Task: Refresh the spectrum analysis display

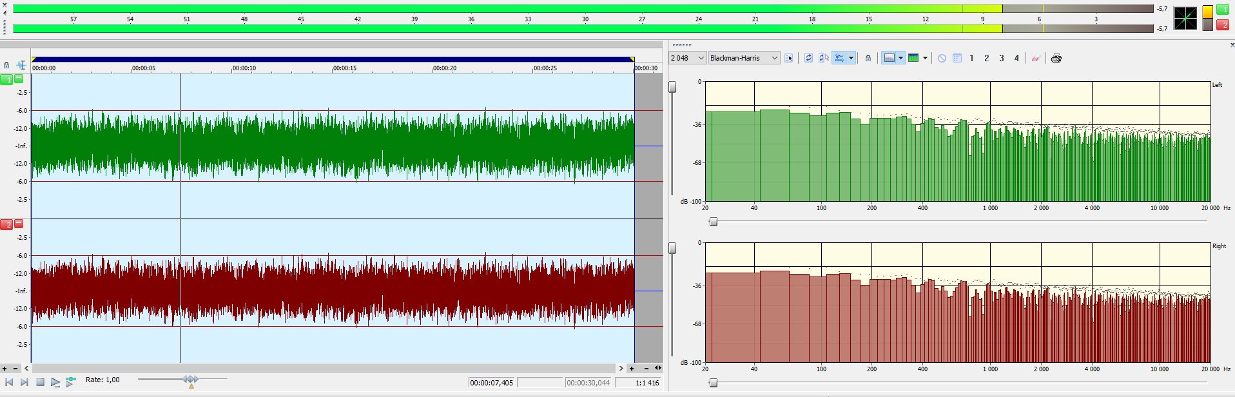Action: pos(808,58)
